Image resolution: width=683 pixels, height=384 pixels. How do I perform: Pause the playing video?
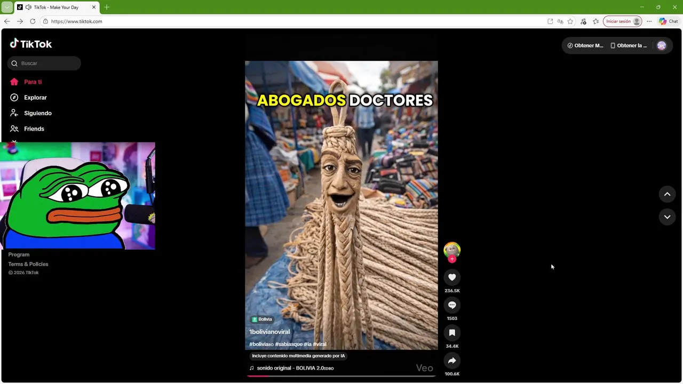tap(341, 205)
